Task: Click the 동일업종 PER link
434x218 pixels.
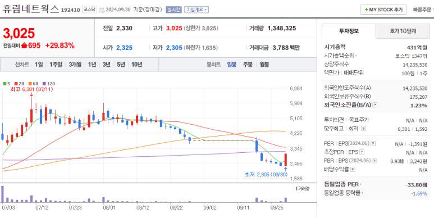Action: pyautogui.click(x=342, y=184)
